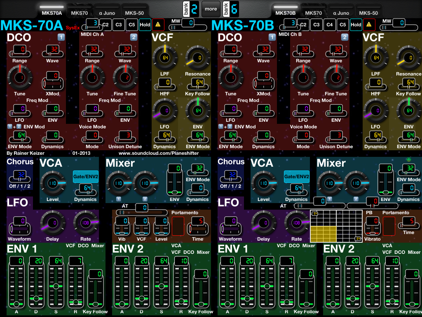Click the DCO 1 badge in MKS-70B
The image size is (422, 317).
pyautogui.click(x=272, y=37)
